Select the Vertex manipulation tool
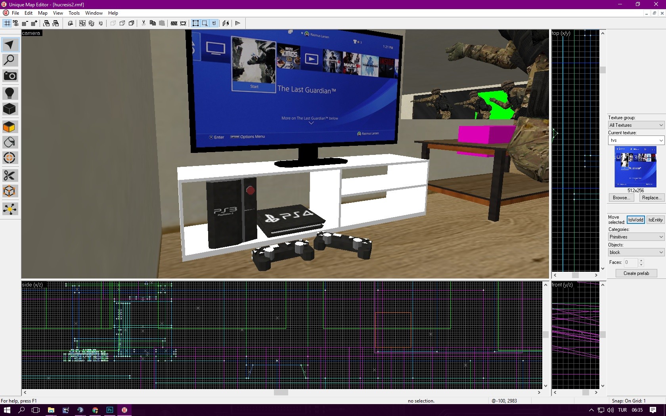The image size is (666, 416). [x=10, y=191]
